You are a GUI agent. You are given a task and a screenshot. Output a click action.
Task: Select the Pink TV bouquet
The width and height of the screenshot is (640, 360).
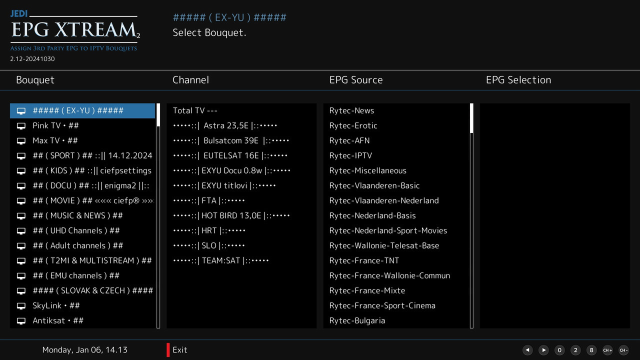tap(82, 125)
